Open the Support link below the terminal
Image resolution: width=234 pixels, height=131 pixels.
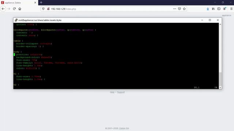[x=121, y=92]
